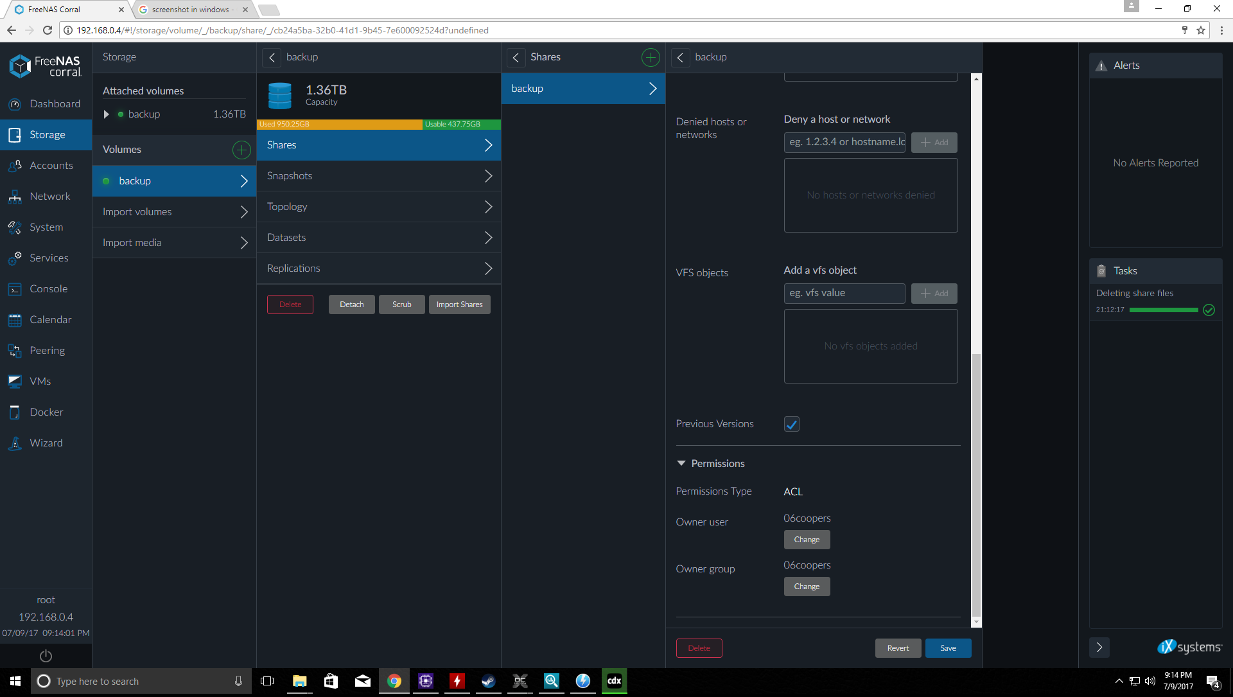Viewport: 1233px width, 697px height.
Task: Open the Console section
Action: pos(46,288)
